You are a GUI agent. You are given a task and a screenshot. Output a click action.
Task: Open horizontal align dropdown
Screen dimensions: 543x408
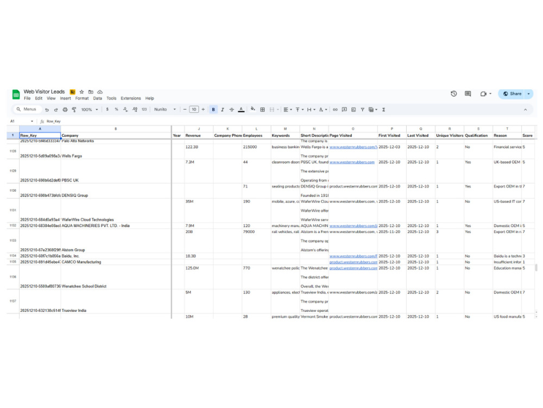(288, 109)
